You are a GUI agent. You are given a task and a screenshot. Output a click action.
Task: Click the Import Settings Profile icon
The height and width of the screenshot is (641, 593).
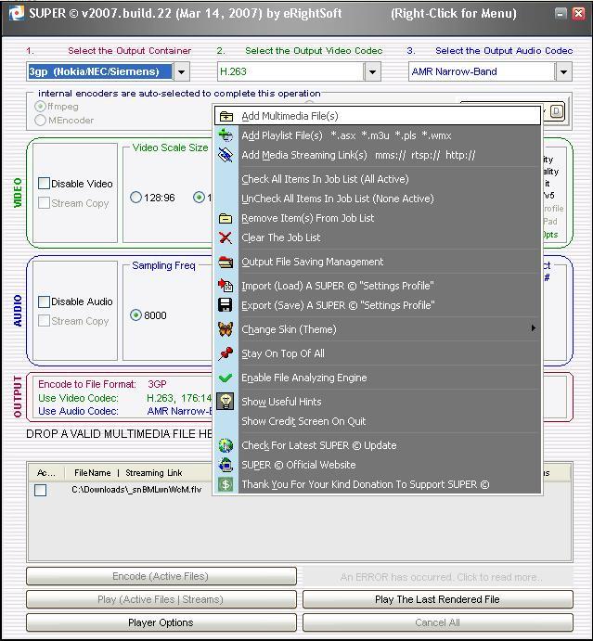[226, 286]
